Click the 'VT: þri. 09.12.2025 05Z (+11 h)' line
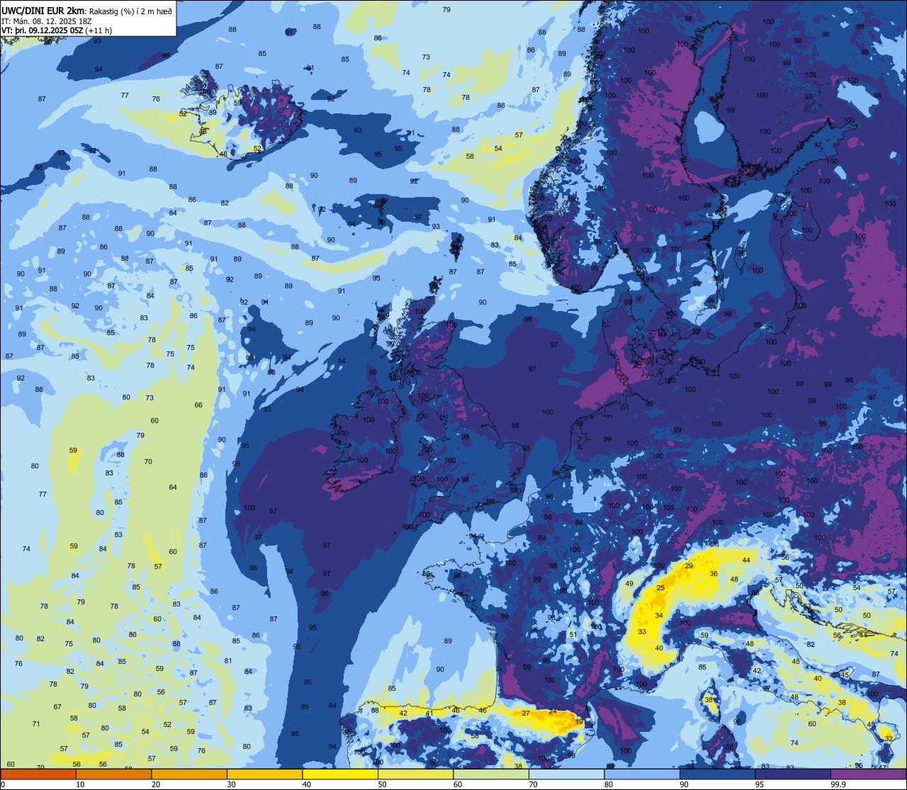This screenshot has height=790, width=907. pyautogui.click(x=57, y=30)
